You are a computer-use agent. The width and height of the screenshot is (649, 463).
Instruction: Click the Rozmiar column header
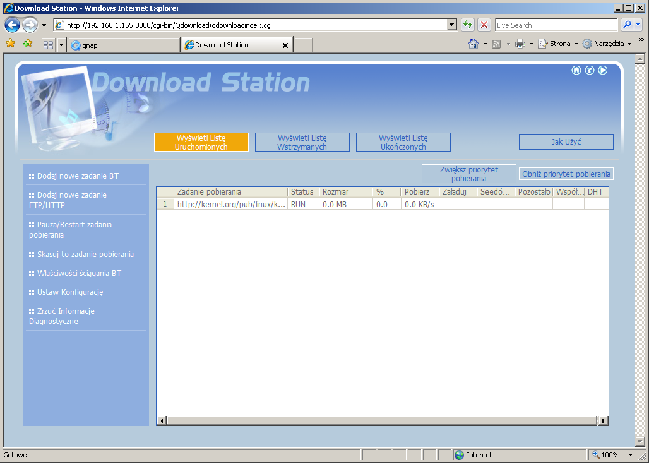[x=345, y=192]
